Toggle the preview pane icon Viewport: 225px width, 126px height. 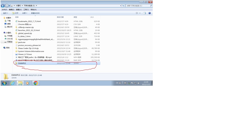pyautogui.click(x=145, y=13)
